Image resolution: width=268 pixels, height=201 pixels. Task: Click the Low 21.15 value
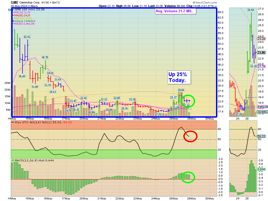pos(139,6)
